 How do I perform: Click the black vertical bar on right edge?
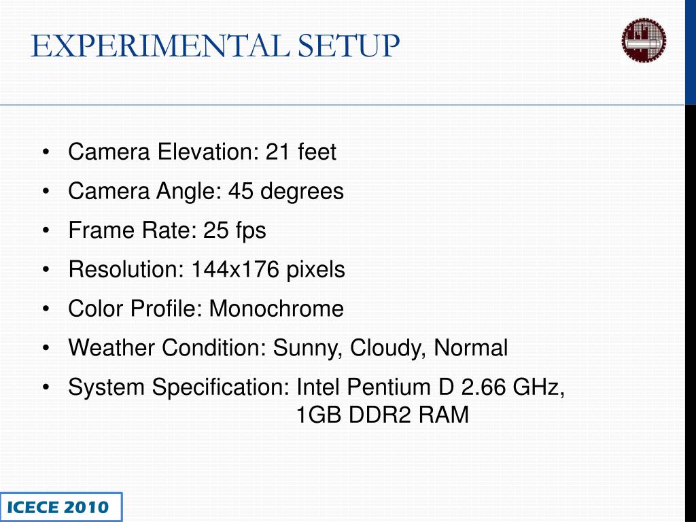click(691, 313)
